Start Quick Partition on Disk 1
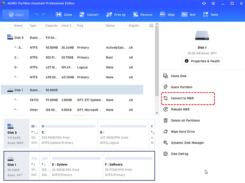Image resolution: width=245 pixels, height=183 pixels. tap(181, 87)
